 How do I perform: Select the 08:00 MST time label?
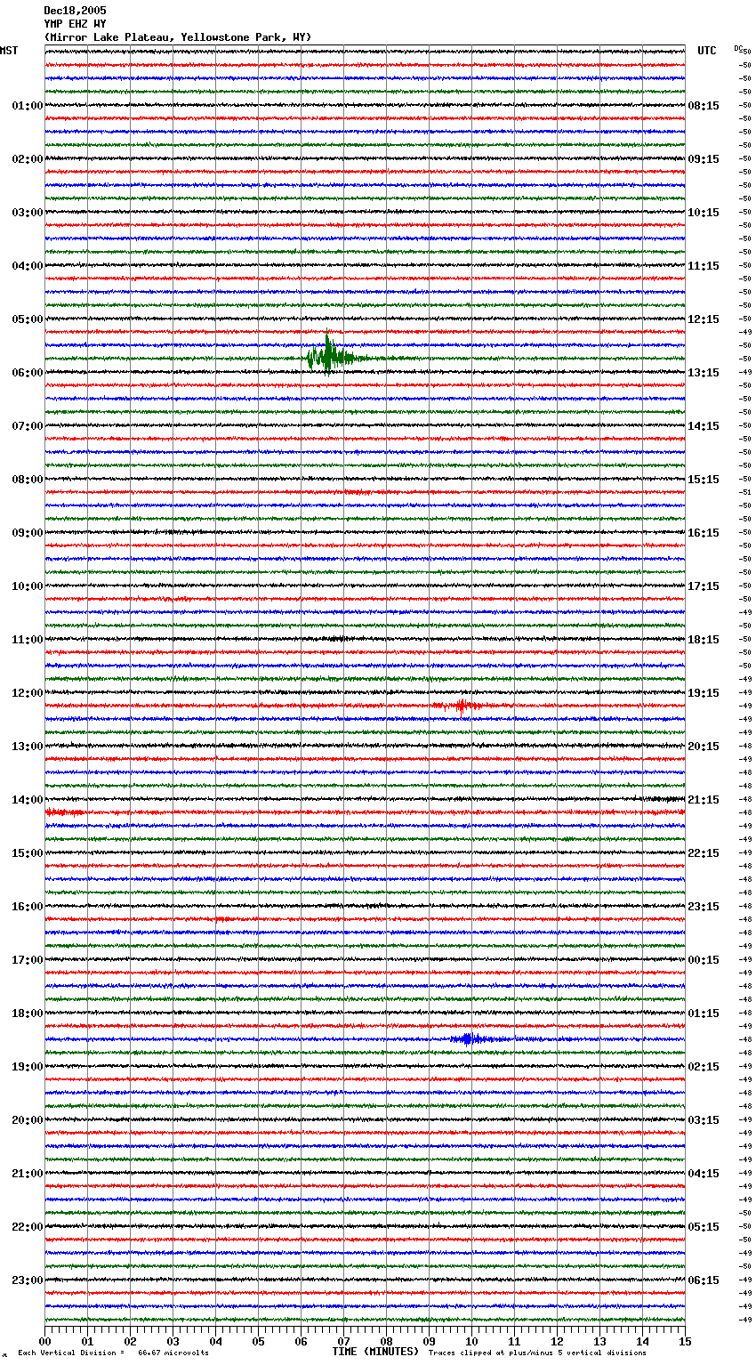27,480
